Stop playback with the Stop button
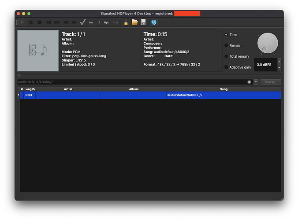298x220 pixels. (x=40, y=22)
